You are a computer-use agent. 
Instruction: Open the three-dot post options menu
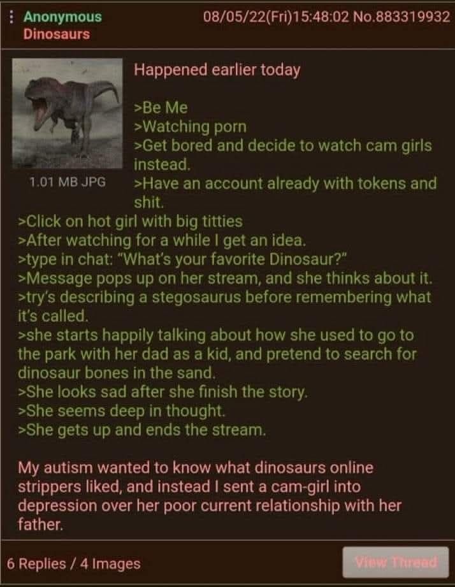[x=11, y=17]
